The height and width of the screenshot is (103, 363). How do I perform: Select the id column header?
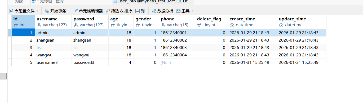coord(23,22)
